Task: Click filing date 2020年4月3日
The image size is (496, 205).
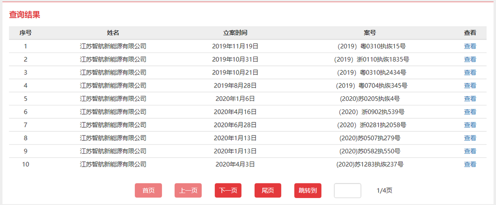Action: tap(235, 164)
